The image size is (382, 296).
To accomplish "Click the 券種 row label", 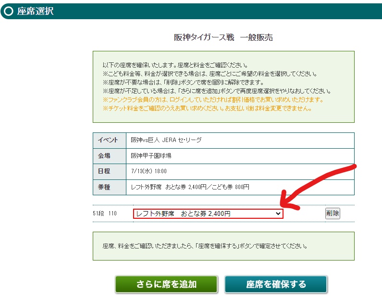I will [110, 187].
